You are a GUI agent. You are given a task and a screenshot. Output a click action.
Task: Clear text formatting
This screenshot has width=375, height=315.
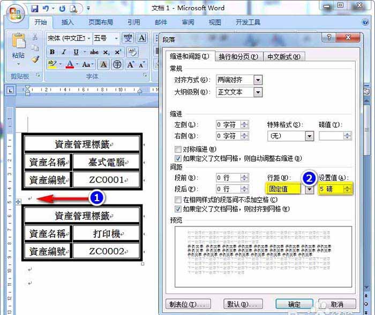click(132, 52)
